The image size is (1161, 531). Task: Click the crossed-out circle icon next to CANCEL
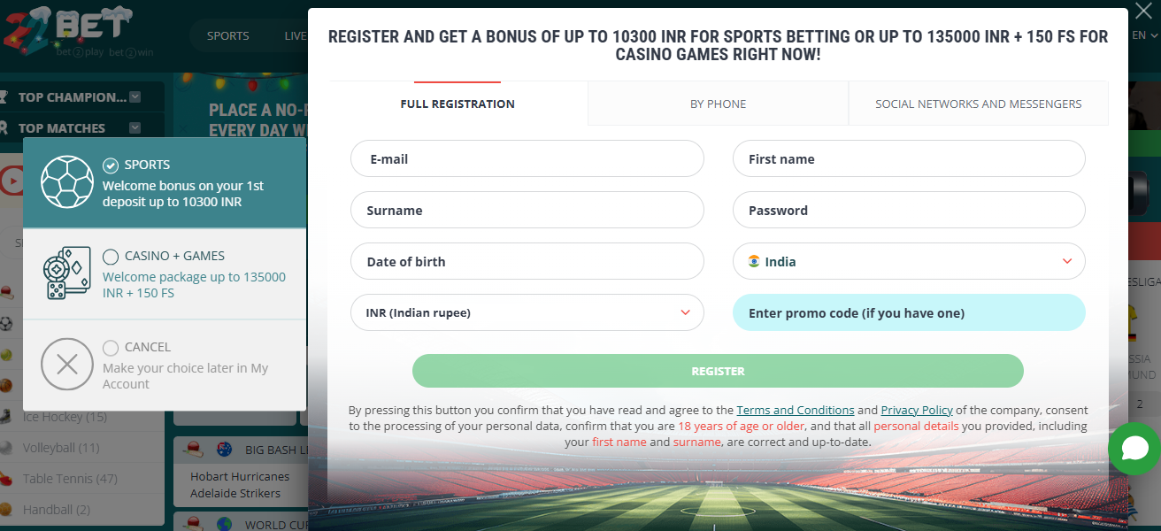[x=67, y=364]
